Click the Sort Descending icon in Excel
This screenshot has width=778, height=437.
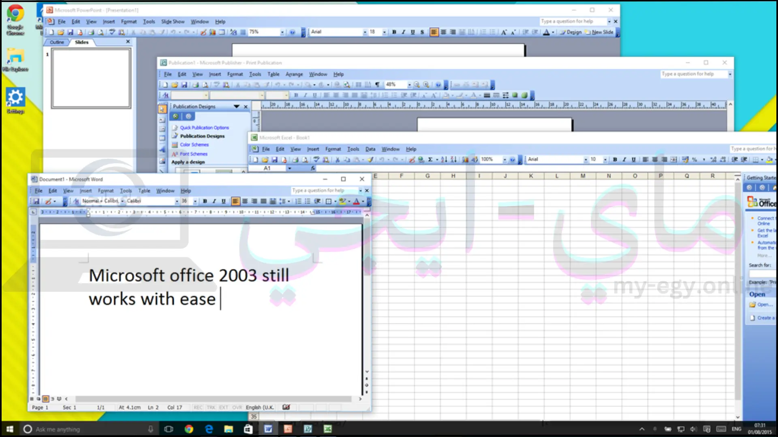[453, 159]
